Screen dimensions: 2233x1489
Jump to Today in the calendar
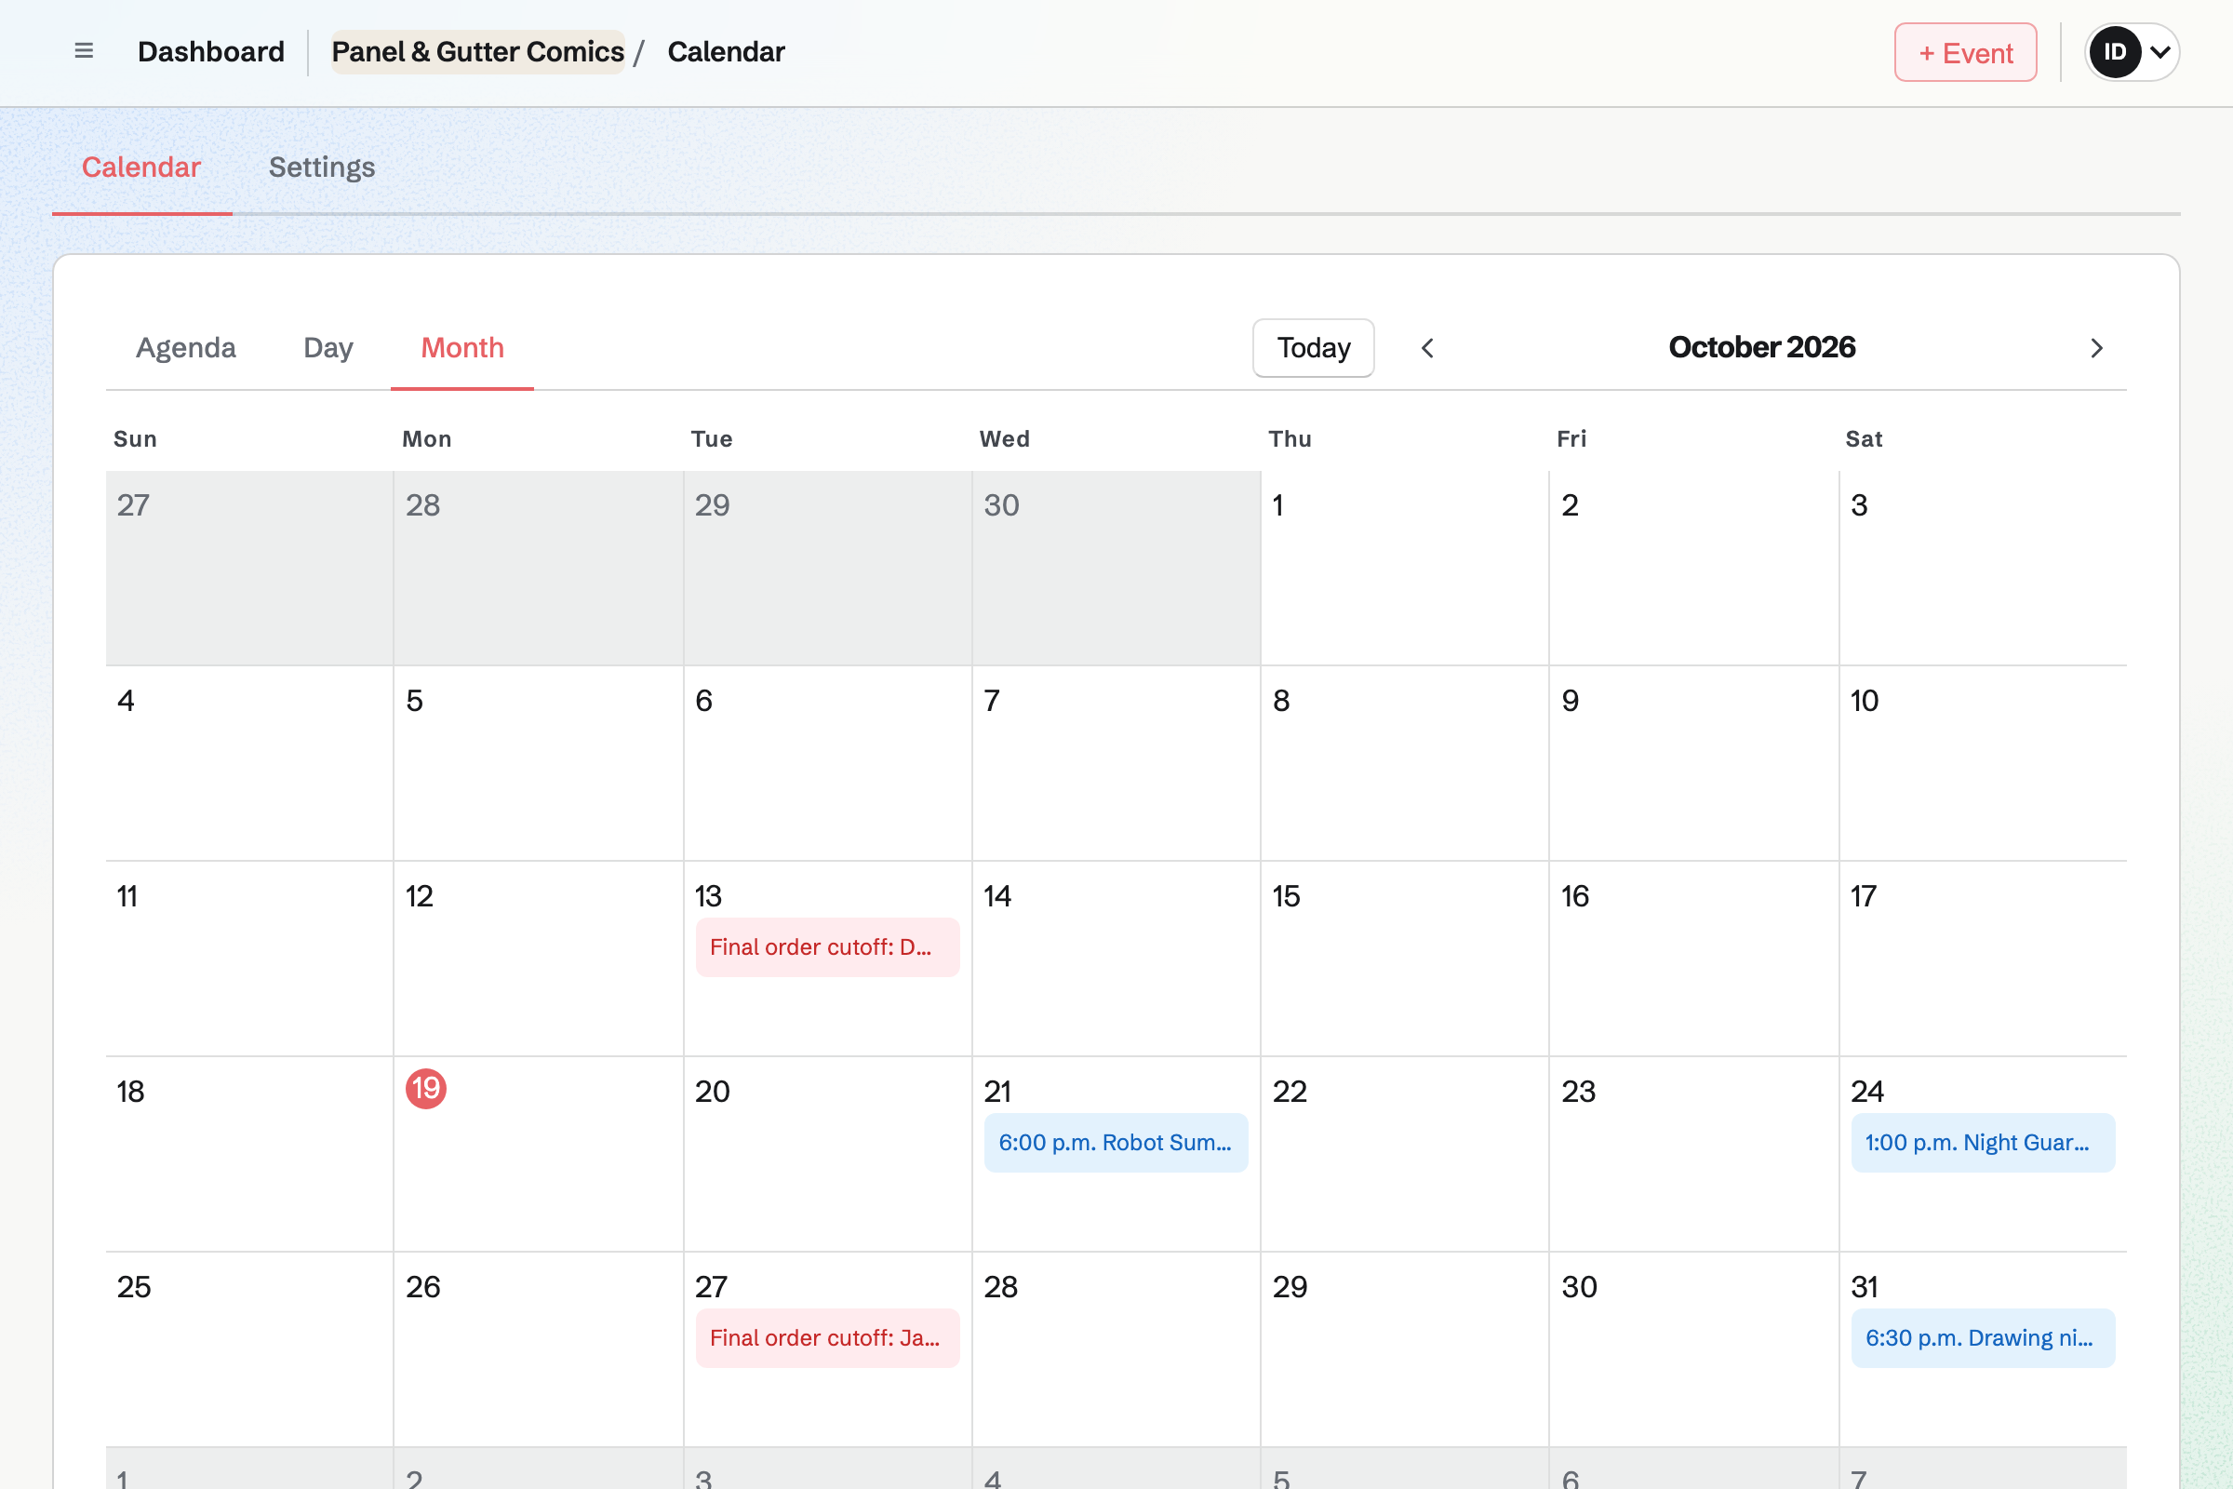point(1313,347)
